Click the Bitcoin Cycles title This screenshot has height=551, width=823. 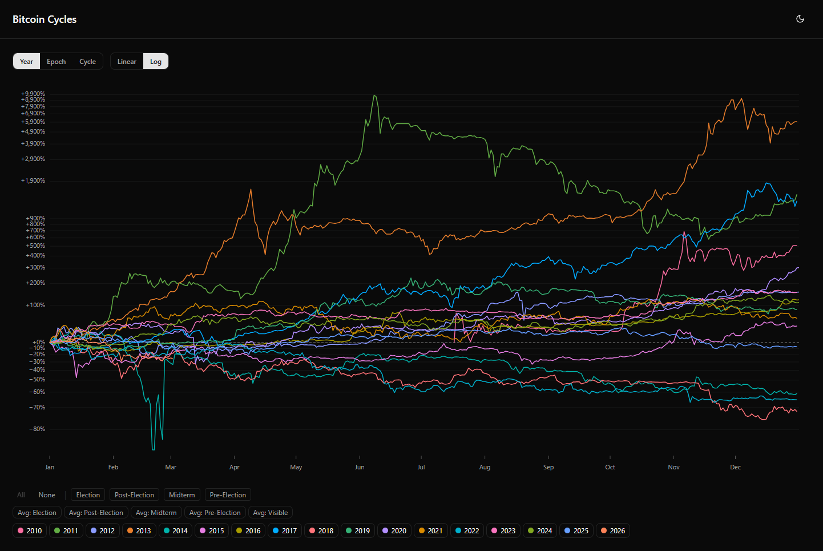tap(45, 19)
